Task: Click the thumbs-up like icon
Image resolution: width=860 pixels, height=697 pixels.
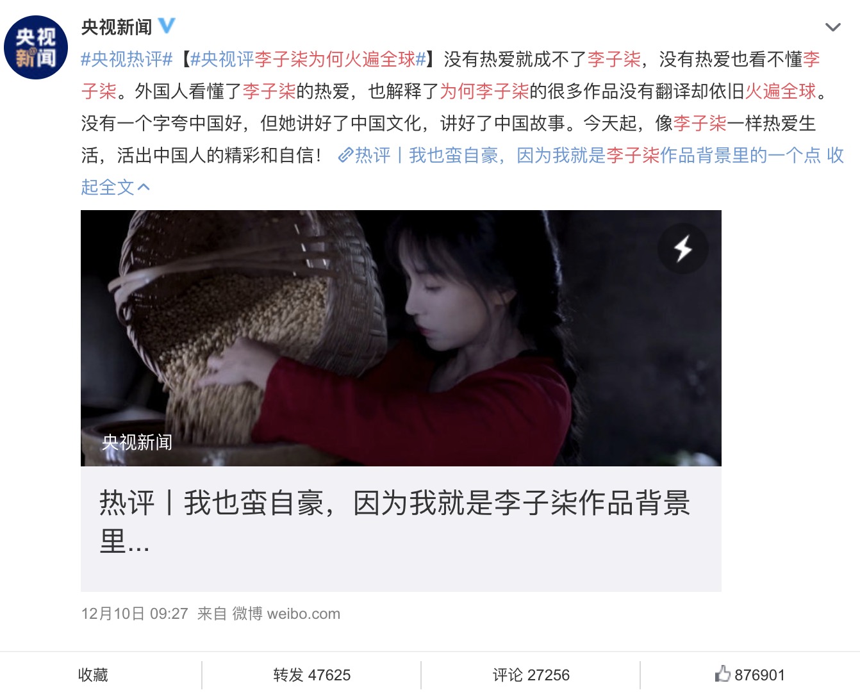Action: (723, 674)
